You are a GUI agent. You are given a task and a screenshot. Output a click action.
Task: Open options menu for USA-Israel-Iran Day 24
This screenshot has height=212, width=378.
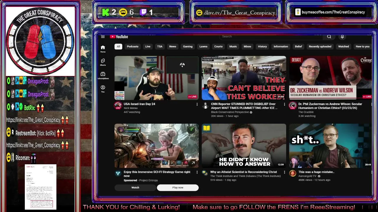(x=197, y=104)
